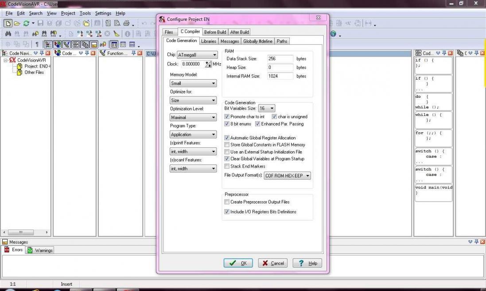Toggle Enhanced Par. Passing checkbox
This screenshot has width=486, height=291.
tap(257, 124)
